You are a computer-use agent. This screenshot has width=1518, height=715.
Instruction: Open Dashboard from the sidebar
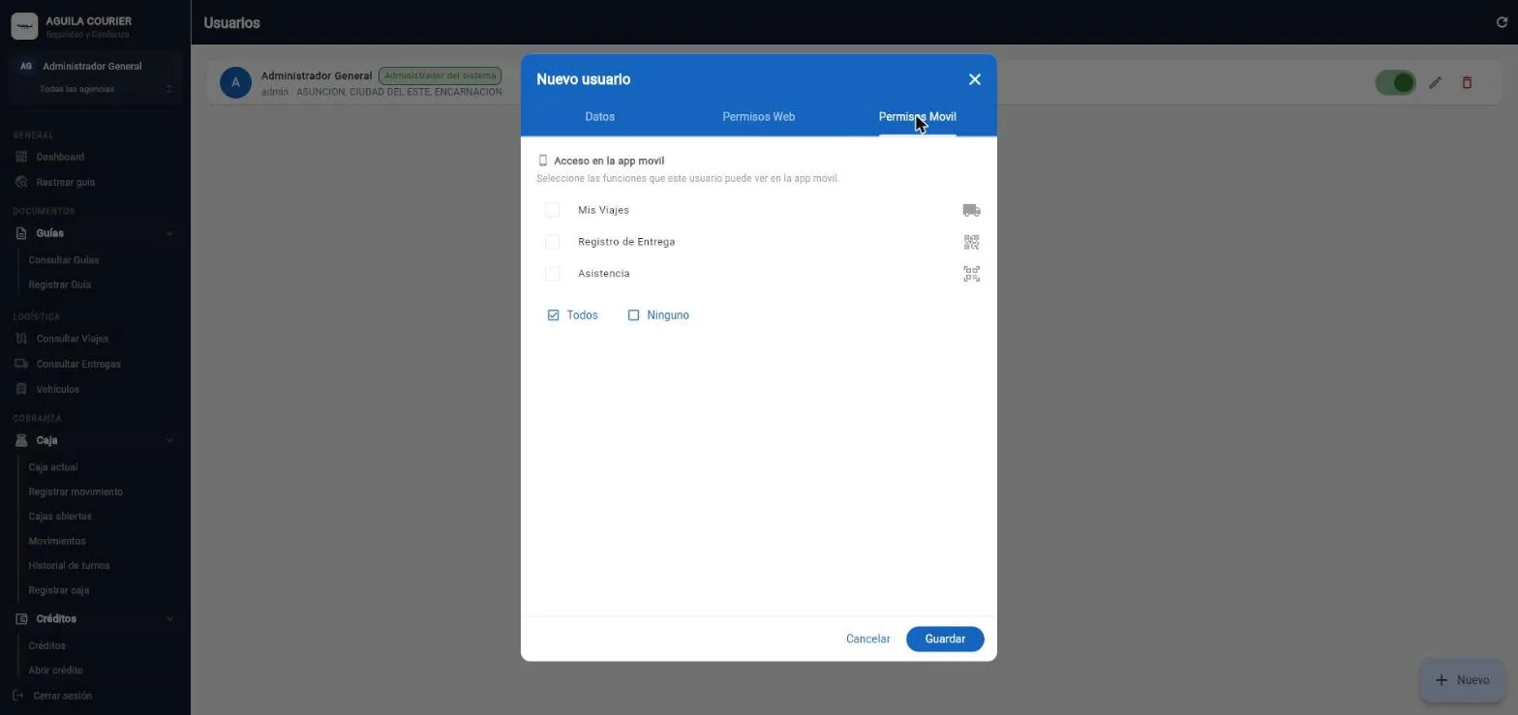point(60,157)
